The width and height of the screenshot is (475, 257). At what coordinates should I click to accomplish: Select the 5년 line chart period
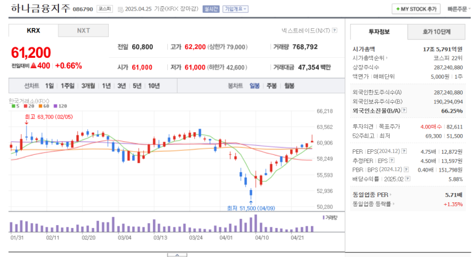137,85
